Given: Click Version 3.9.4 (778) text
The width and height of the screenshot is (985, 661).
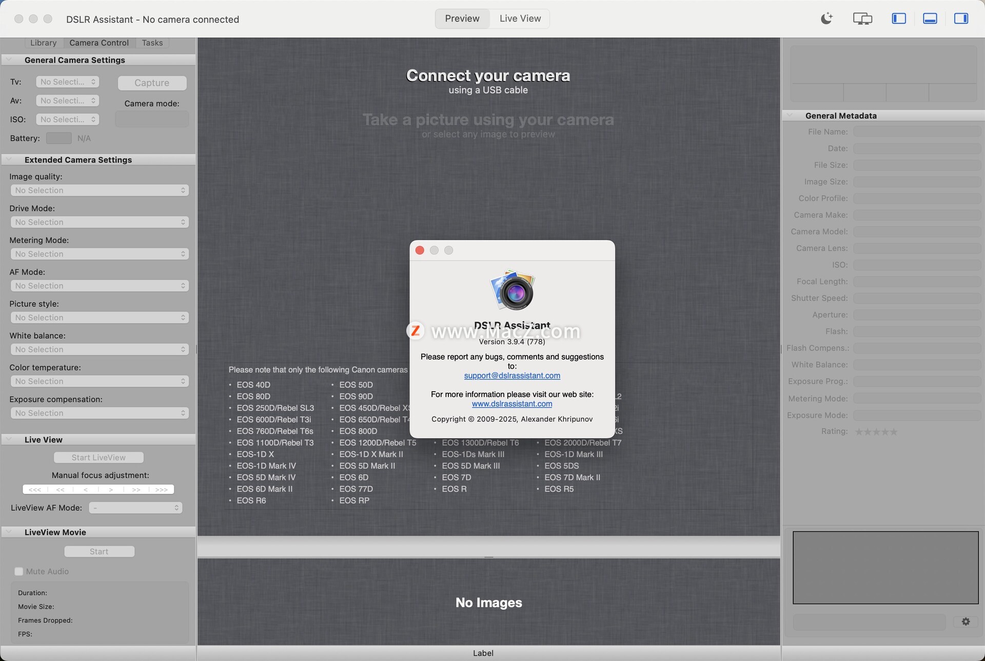Looking at the screenshot, I should coord(512,342).
